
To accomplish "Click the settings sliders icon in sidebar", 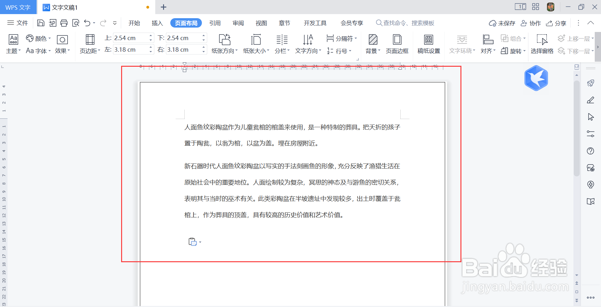I will 591,134.
